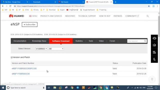Open the Google Dashboard bookmark

87,10
